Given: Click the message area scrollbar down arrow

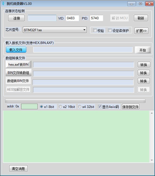Looking at the screenshot, I should [x=152, y=160].
